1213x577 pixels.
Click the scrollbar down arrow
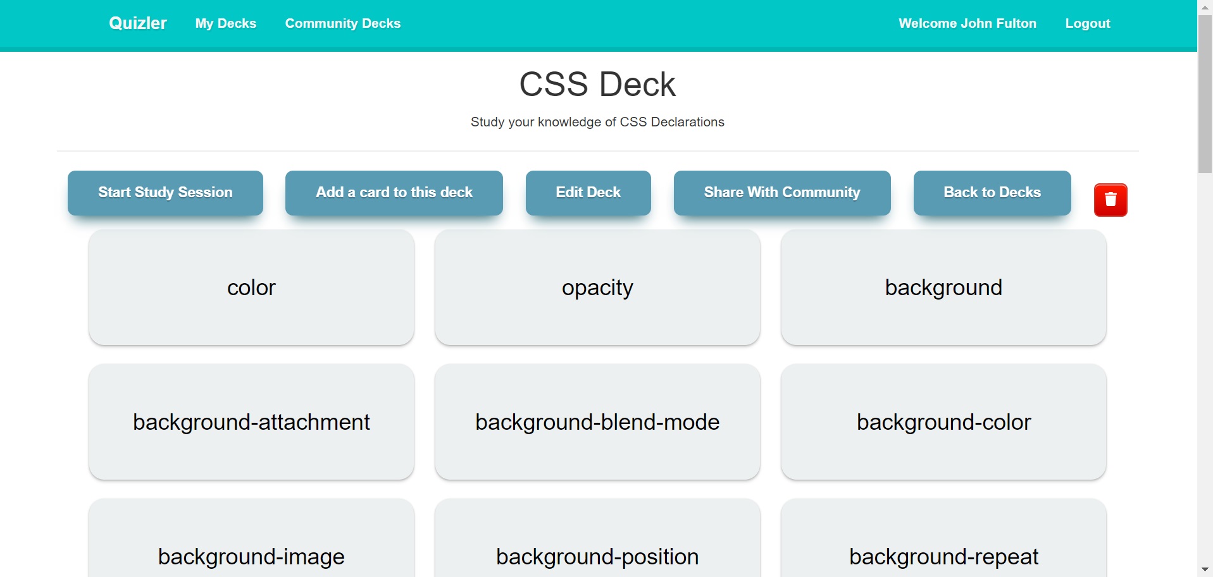click(1205, 570)
